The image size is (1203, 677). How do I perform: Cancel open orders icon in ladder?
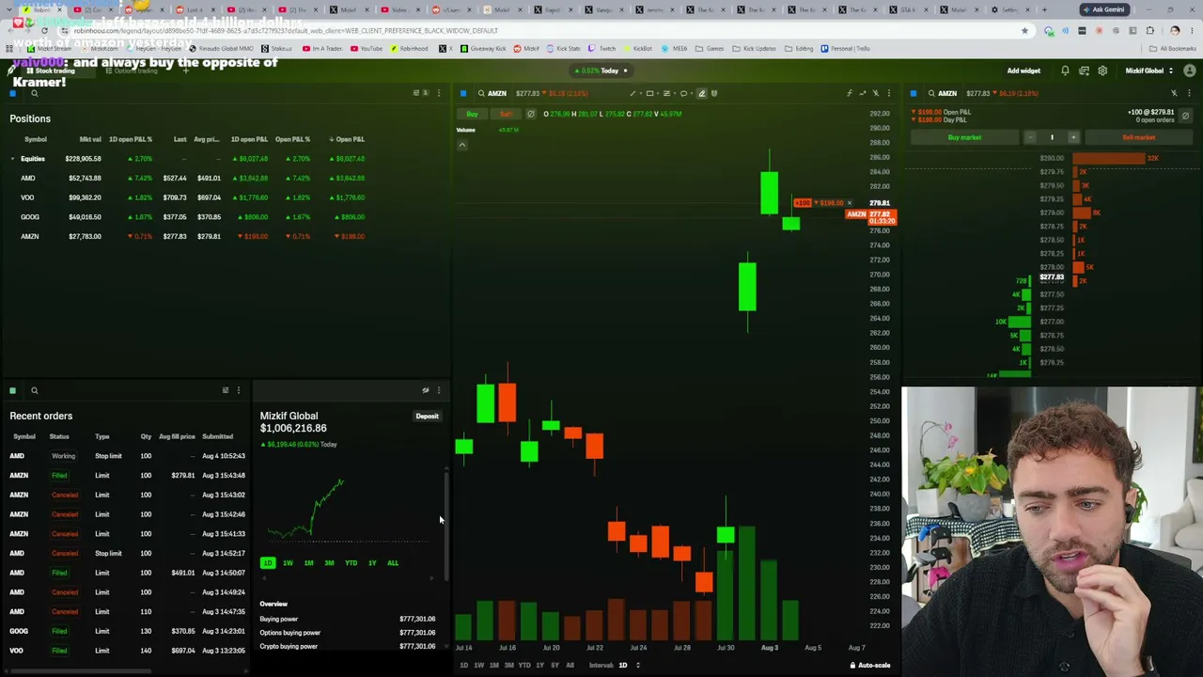tap(1185, 116)
